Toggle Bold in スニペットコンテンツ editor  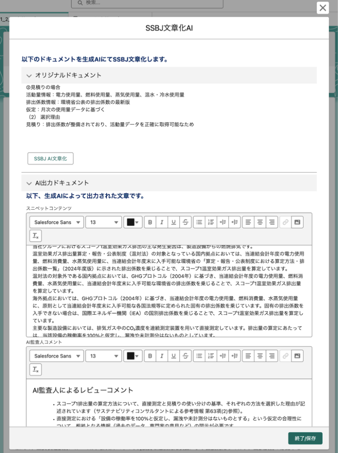150,222
